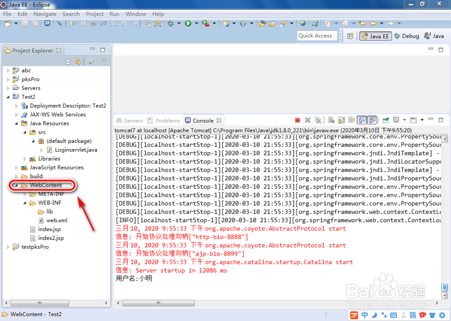451x321 pixels.
Task: Click the Project Explorer horizontal scrollbar thumb
Action: pos(40,303)
